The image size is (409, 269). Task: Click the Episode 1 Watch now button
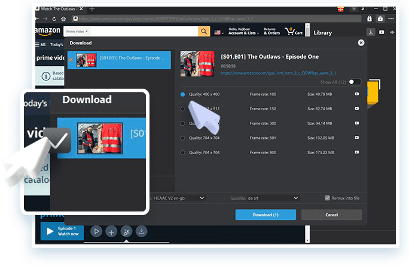click(x=62, y=231)
